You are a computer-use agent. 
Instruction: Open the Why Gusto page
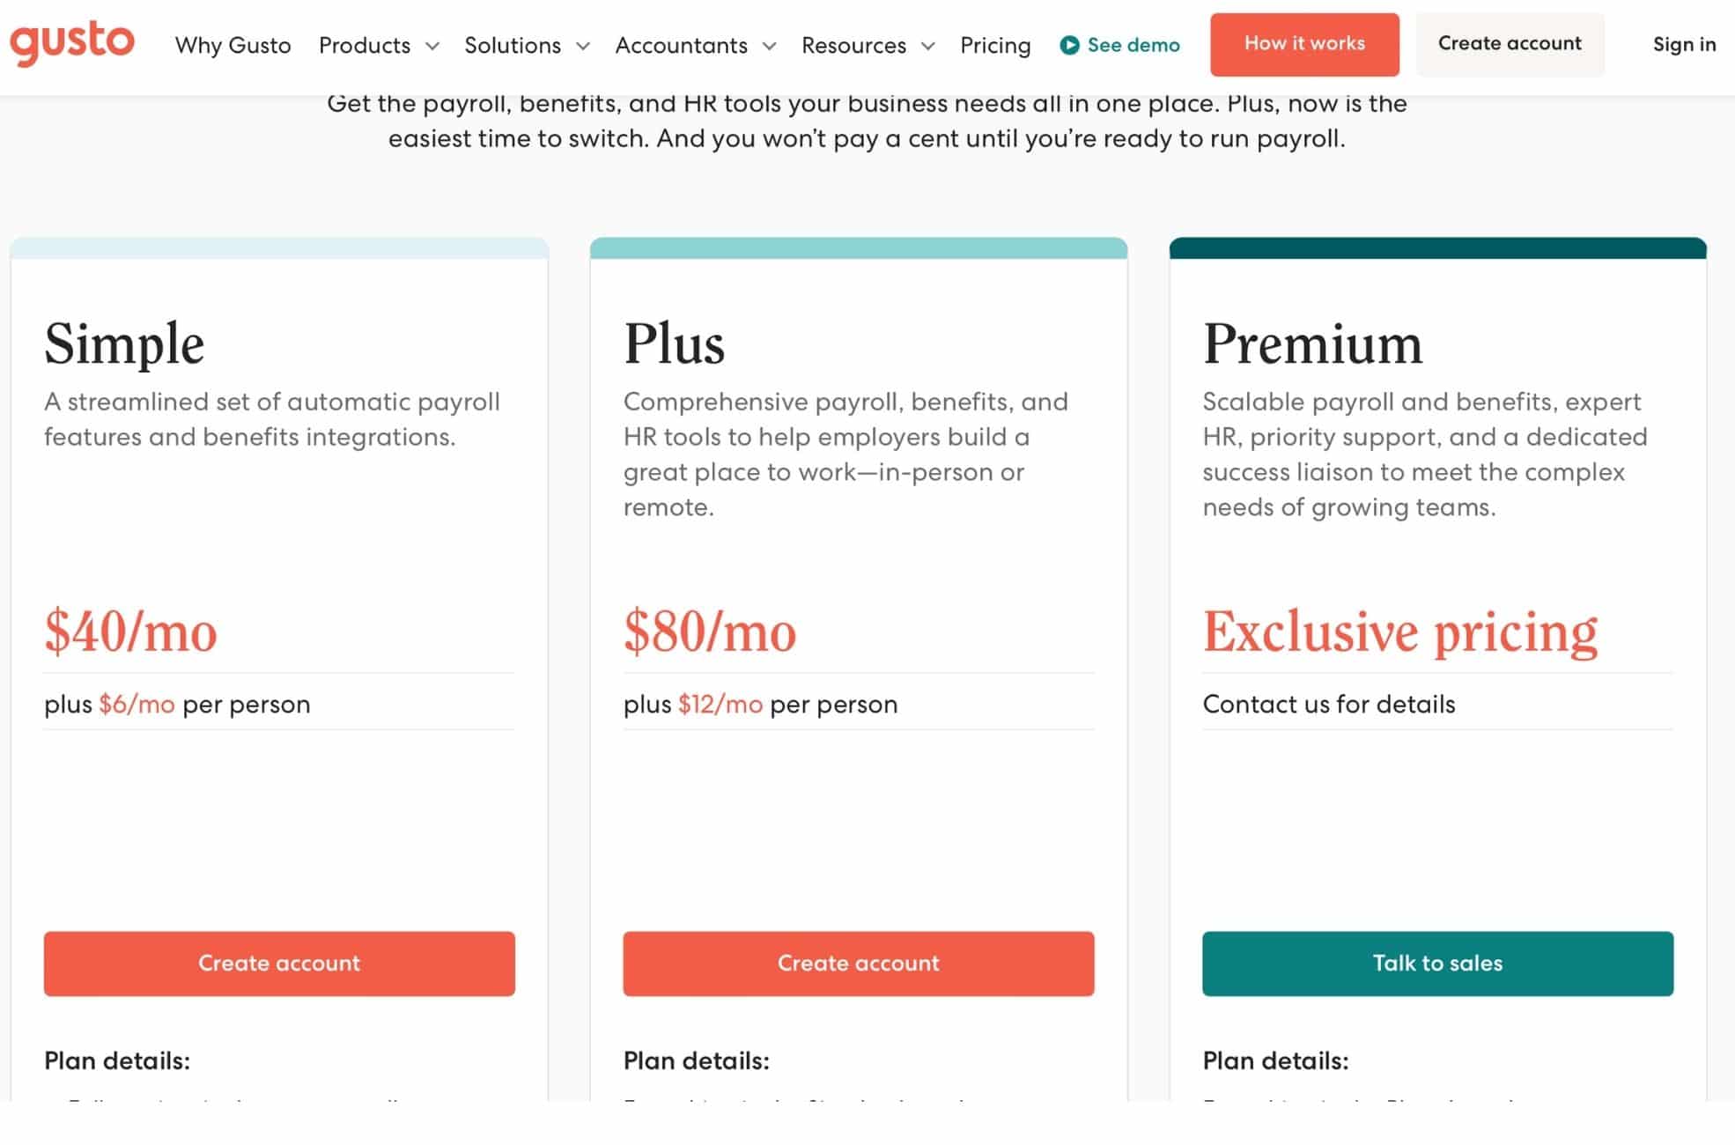[233, 45]
